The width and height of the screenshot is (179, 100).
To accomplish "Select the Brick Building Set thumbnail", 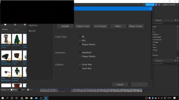I will (x=6, y=72).
